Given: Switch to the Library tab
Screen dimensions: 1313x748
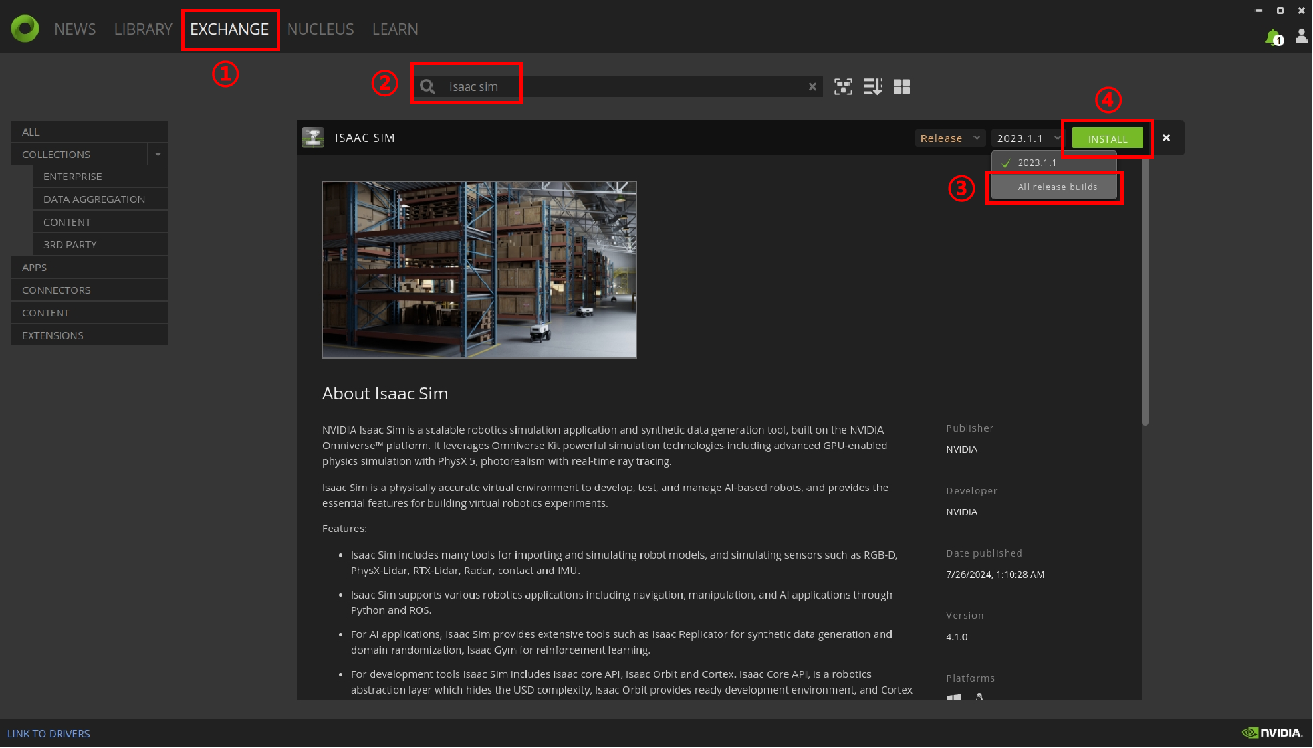Looking at the screenshot, I should point(143,29).
